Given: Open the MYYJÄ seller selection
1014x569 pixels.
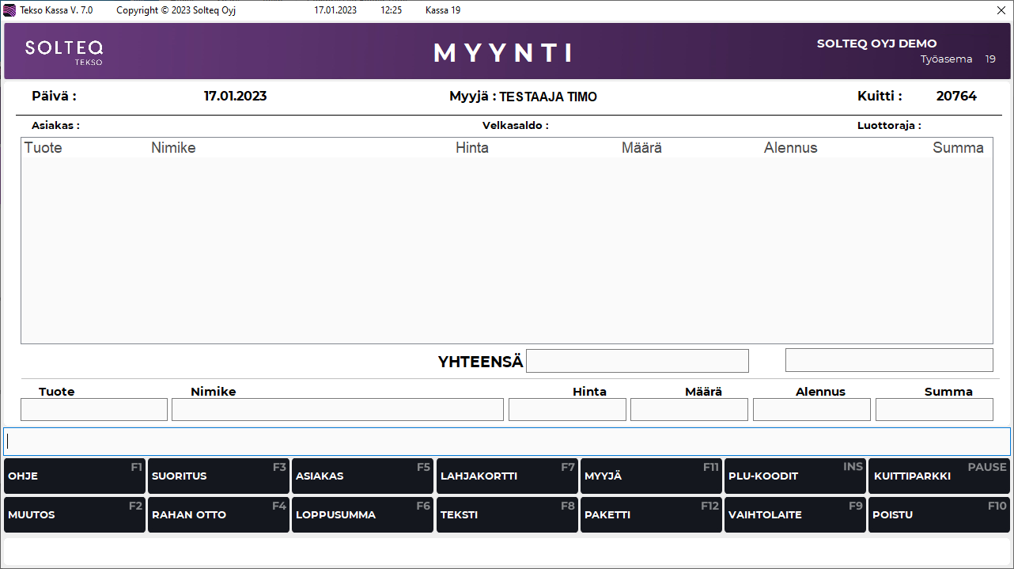Looking at the screenshot, I should 651,476.
